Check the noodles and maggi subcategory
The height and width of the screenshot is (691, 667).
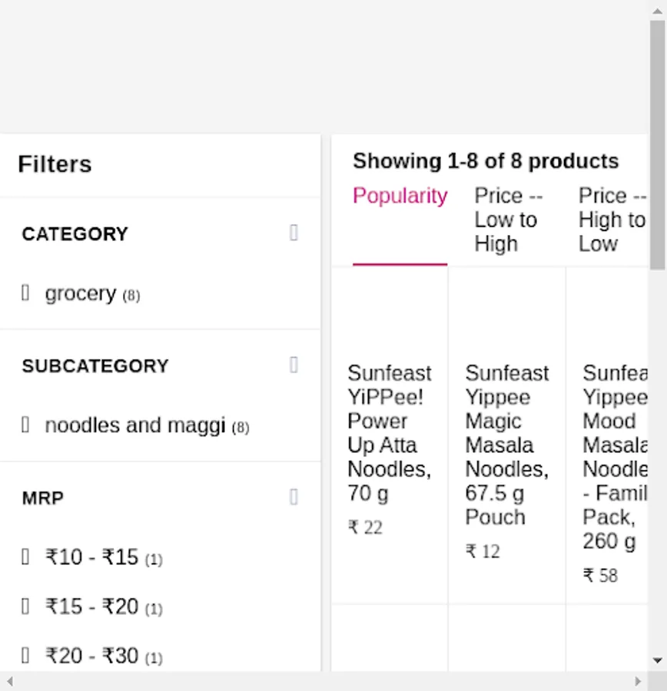[x=25, y=425]
